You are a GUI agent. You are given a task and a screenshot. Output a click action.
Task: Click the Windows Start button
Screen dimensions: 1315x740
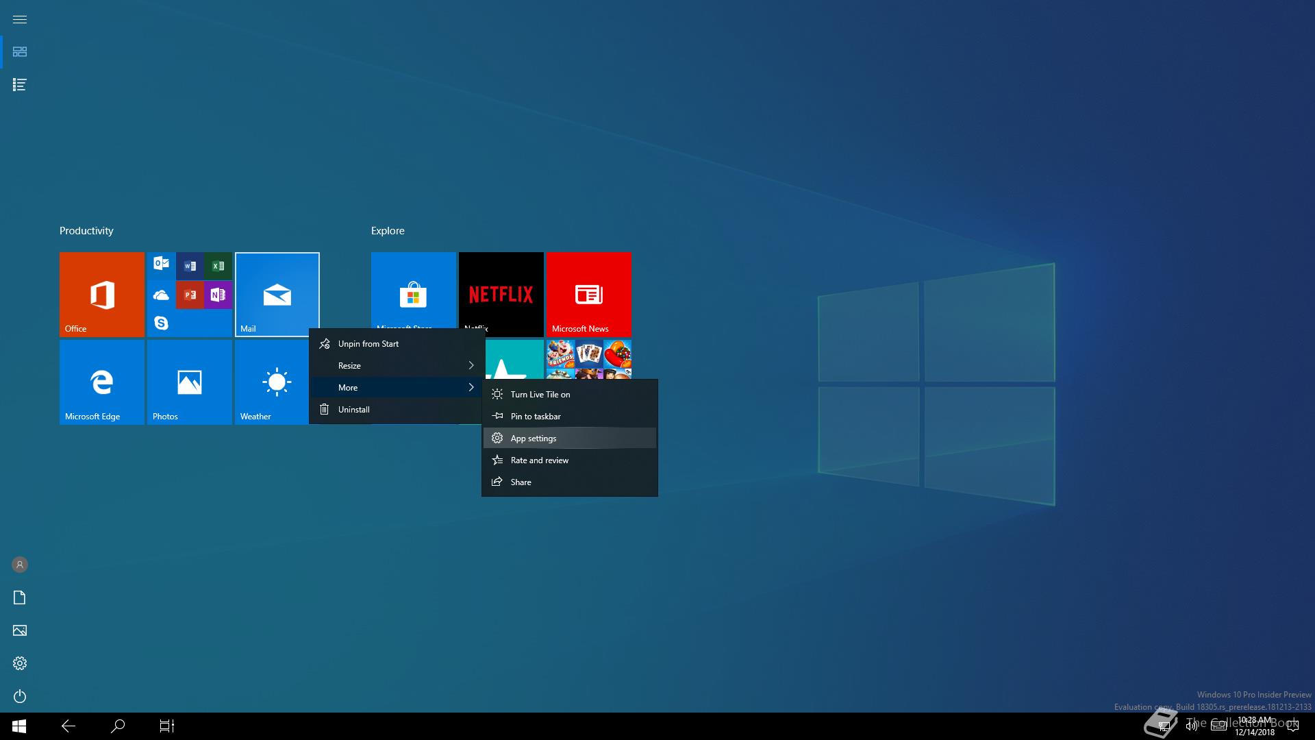click(19, 726)
